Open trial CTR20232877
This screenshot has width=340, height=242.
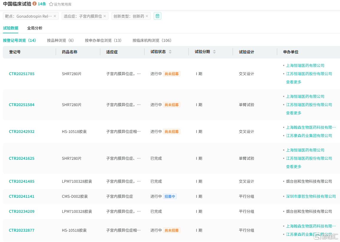point(22,230)
